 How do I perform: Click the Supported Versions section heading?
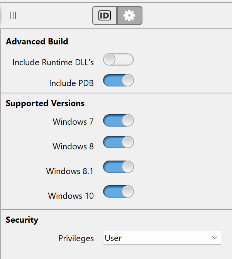pos(45,103)
